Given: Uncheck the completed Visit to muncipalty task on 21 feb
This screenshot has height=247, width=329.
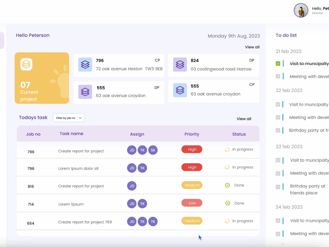Looking at the screenshot, I should point(278,64).
